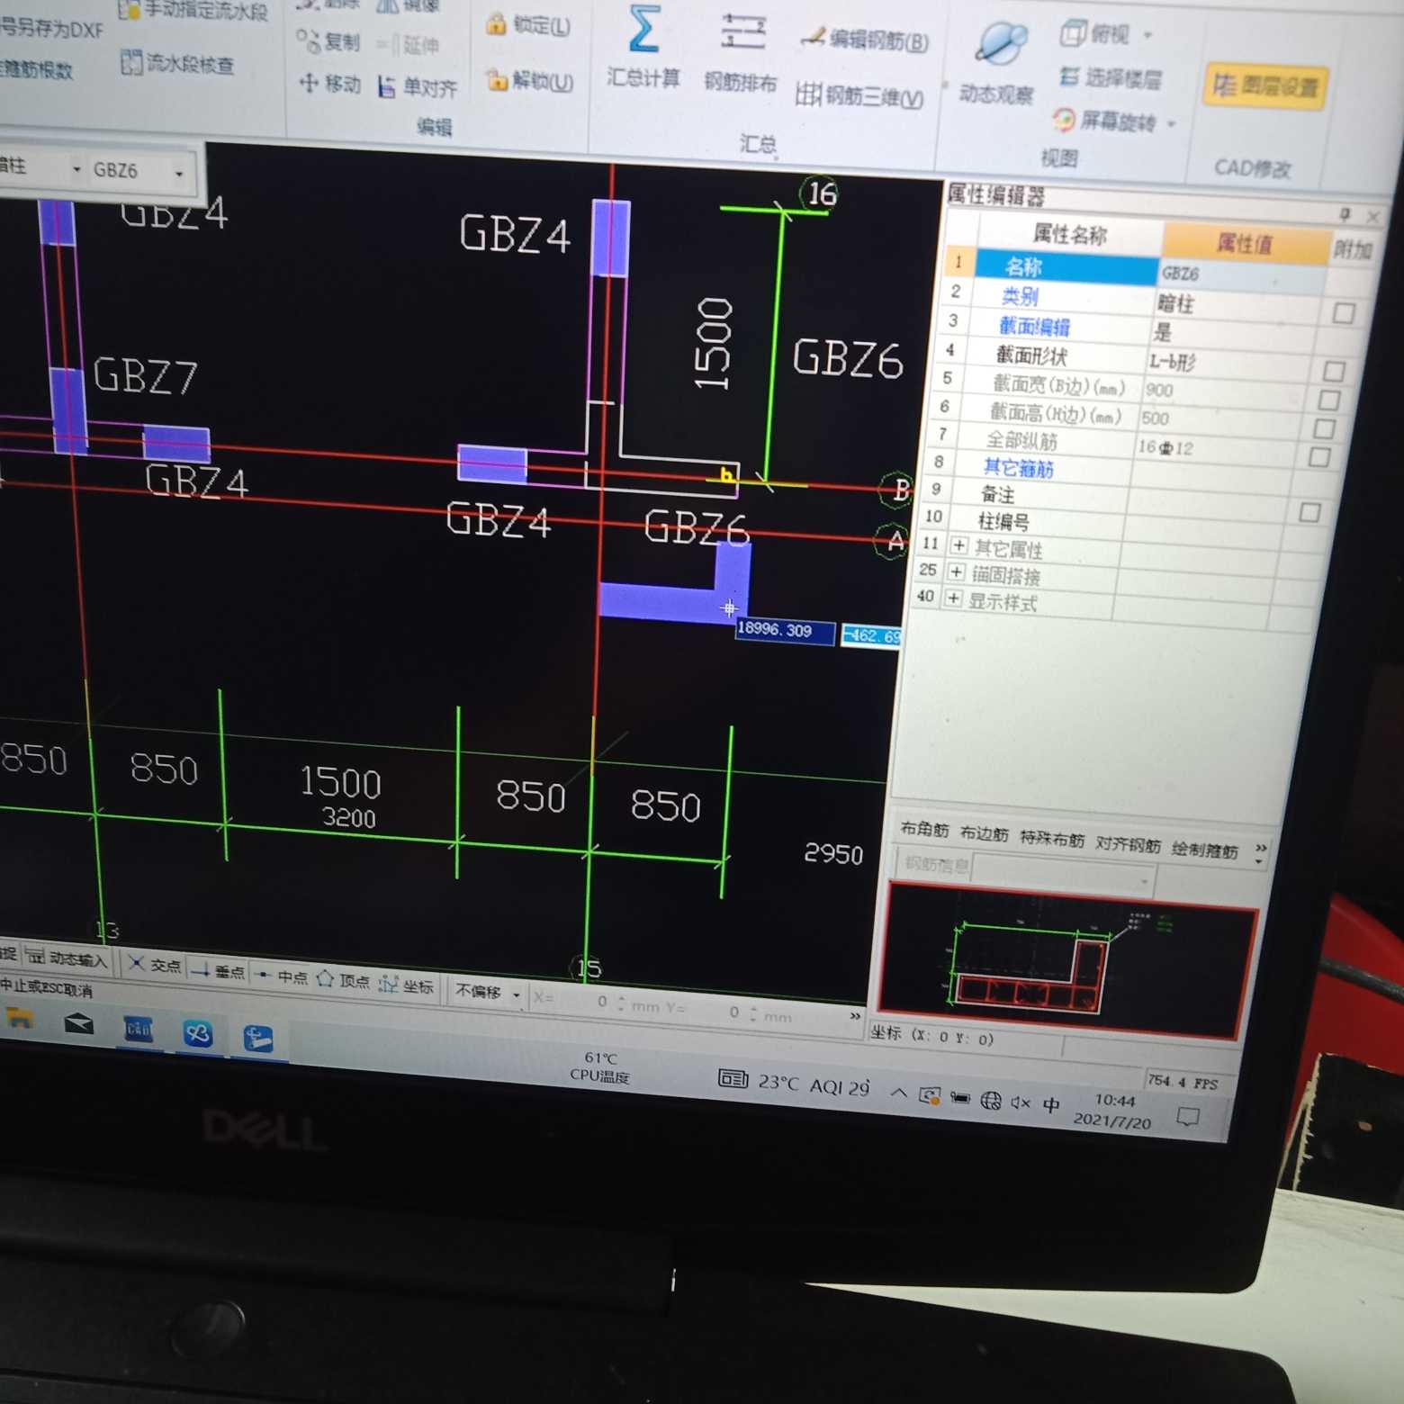Open the 暗柱 type dropdown
The image size is (1404, 1404).
click(76, 168)
